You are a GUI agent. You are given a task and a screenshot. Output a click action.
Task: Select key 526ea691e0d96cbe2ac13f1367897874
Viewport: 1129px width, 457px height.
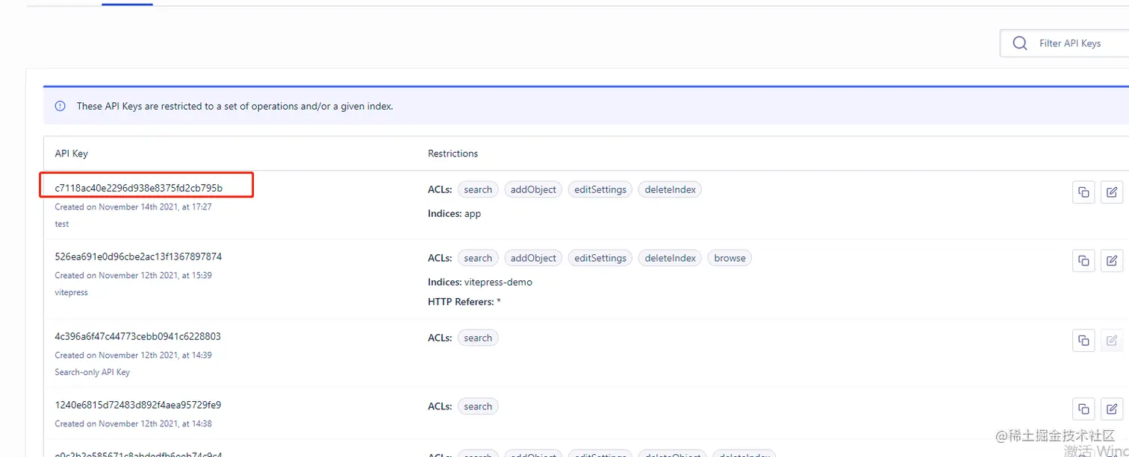point(138,256)
